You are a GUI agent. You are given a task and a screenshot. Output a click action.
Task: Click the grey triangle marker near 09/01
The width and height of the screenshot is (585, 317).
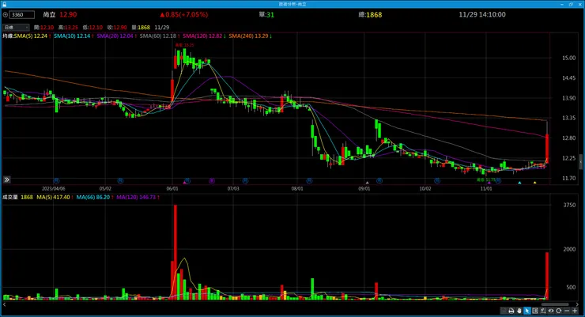pyautogui.click(x=367, y=183)
